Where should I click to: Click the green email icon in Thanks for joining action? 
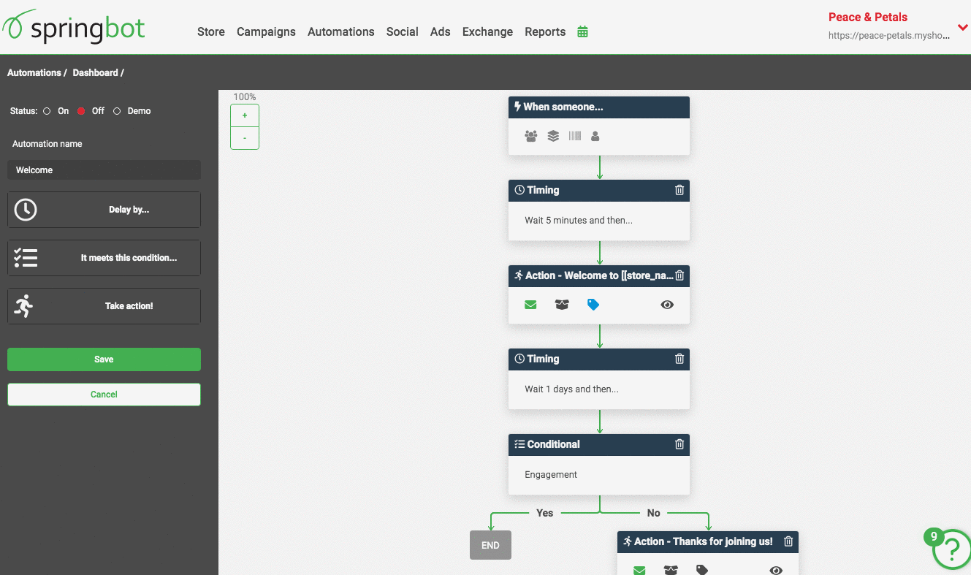[x=639, y=570]
